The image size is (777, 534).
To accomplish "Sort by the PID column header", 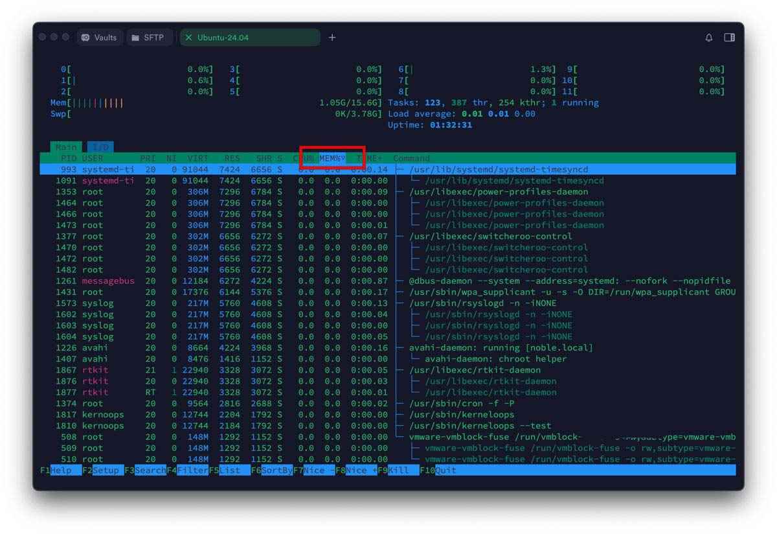I will (x=69, y=158).
